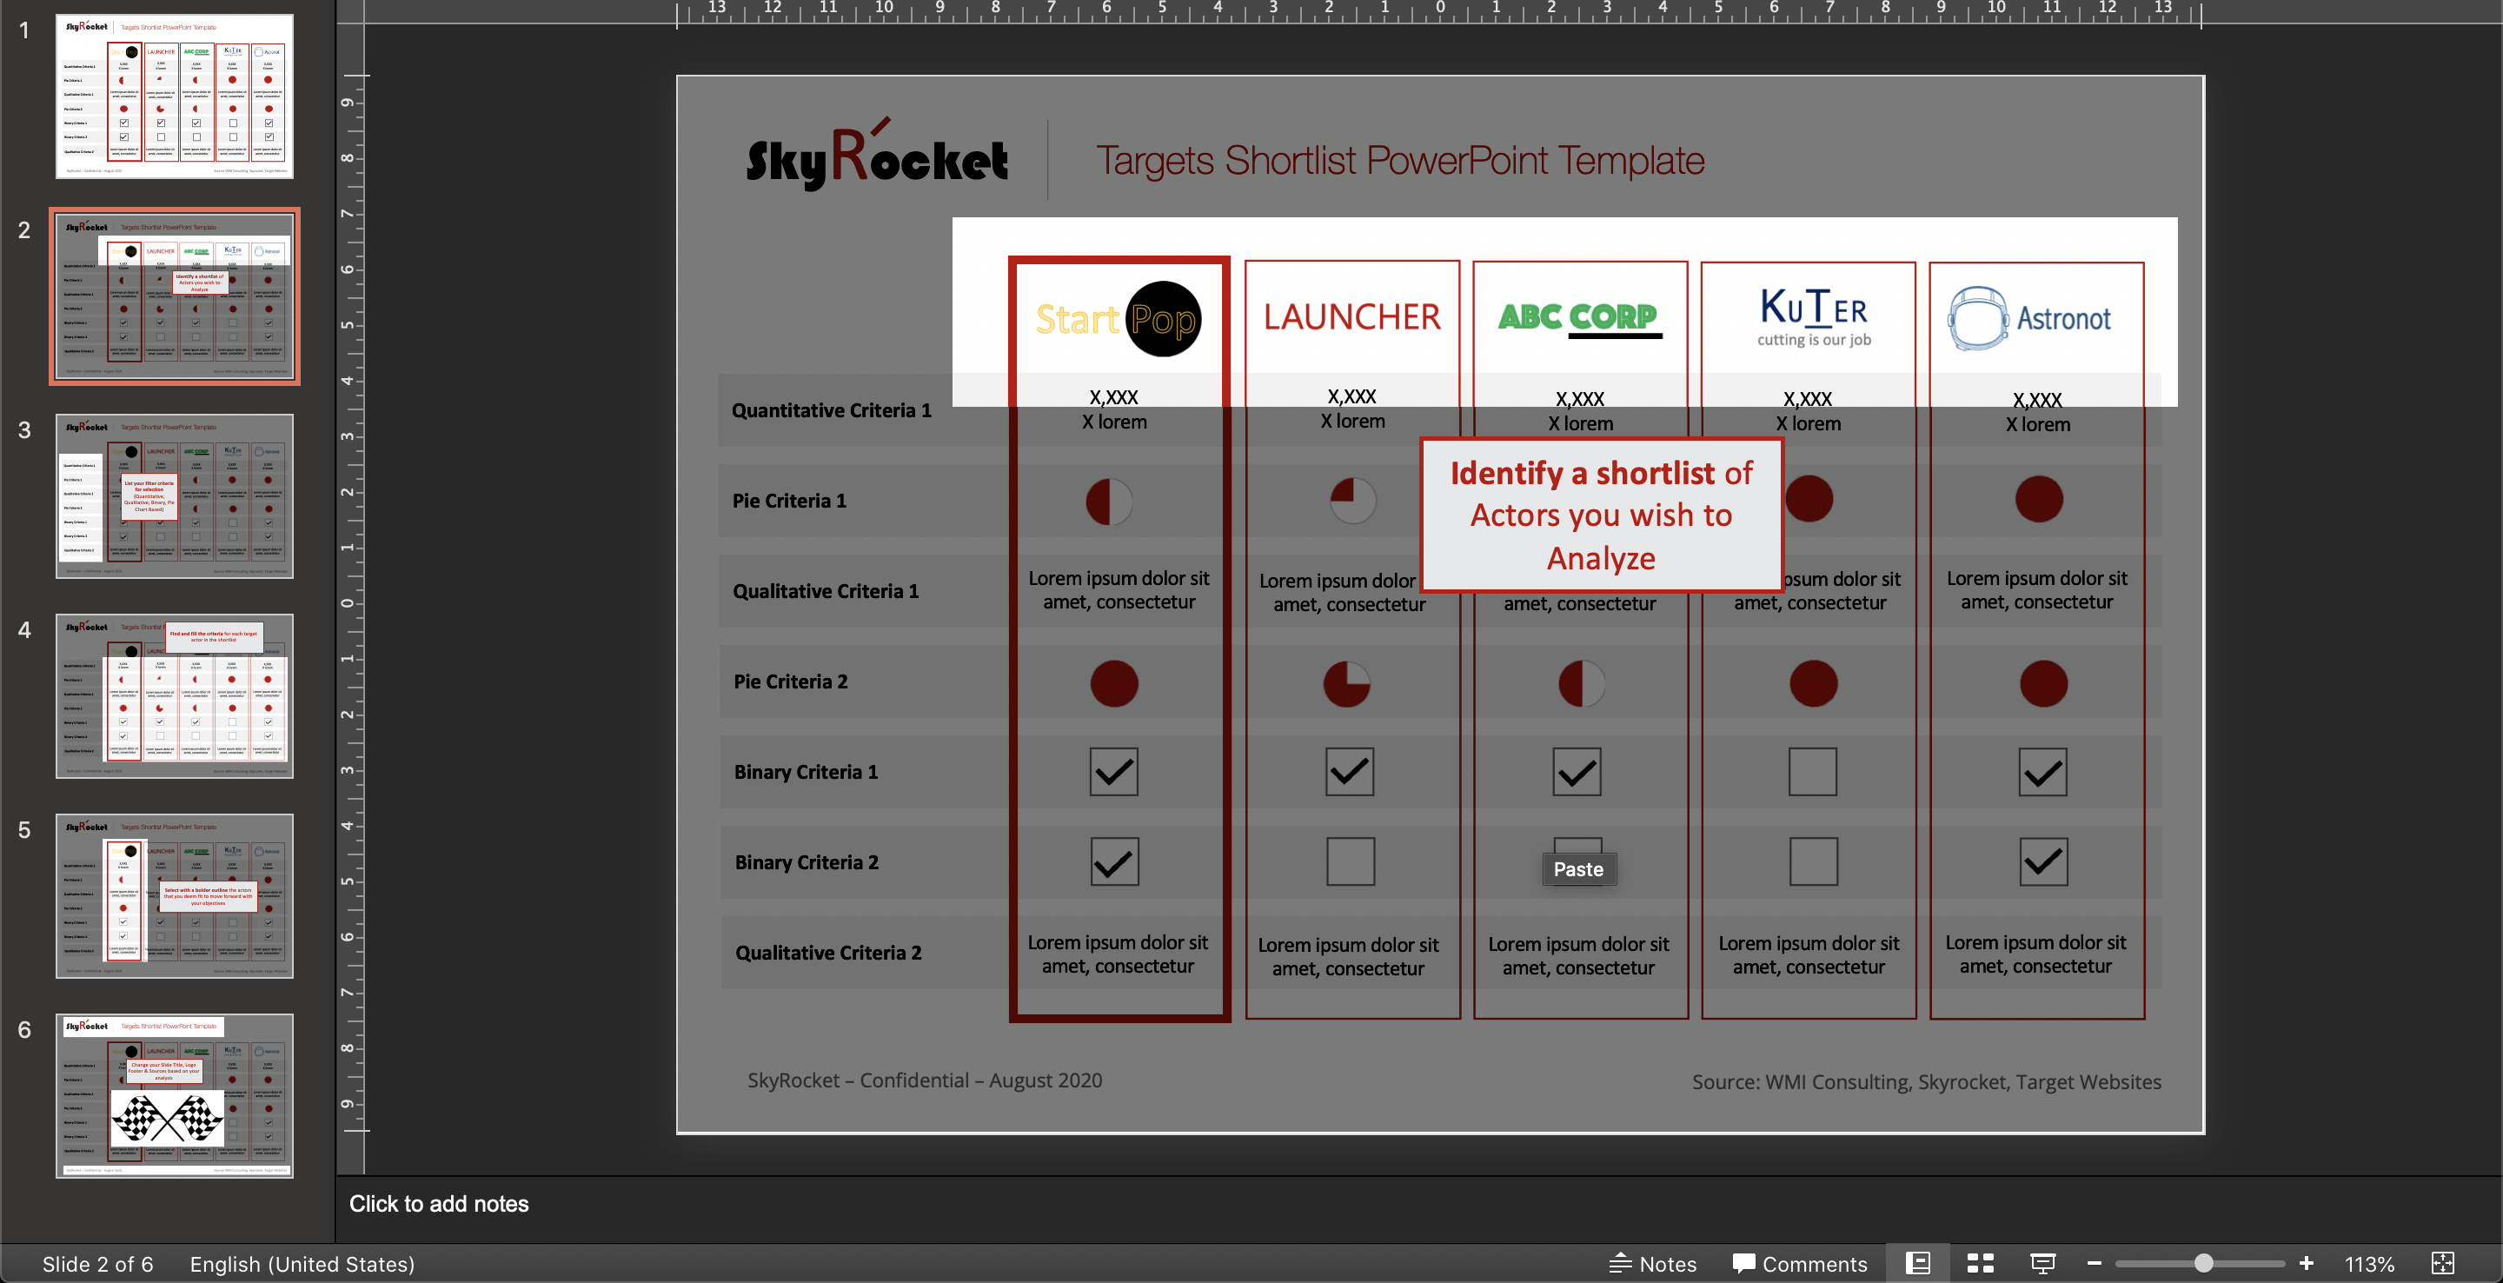Select the StartPop logo
The width and height of the screenshot is (2503, 1283).
tap(1119, 319)
